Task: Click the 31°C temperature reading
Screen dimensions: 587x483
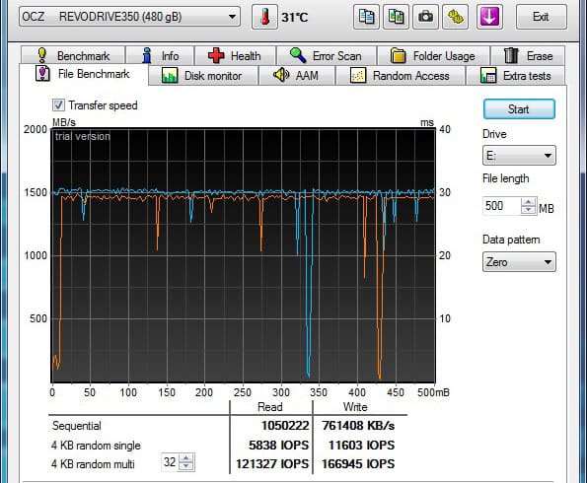Action: tap(295, 17)
